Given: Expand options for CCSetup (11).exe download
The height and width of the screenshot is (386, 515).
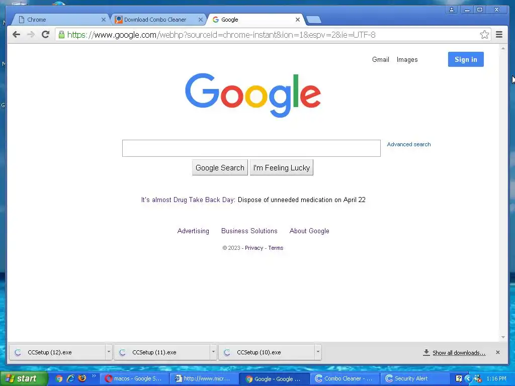Looking at the screenshot, I should click(213, 352).
